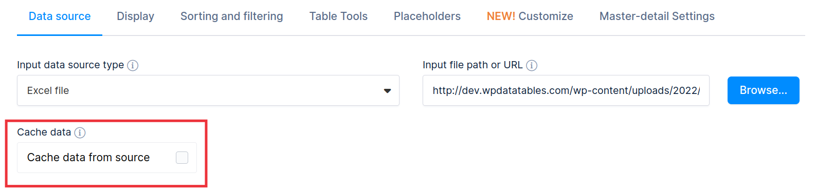The width and height of the screenshot is (816, 191).
Task: Click info icon next to Input file path or URL
Action: pos(532,65)
